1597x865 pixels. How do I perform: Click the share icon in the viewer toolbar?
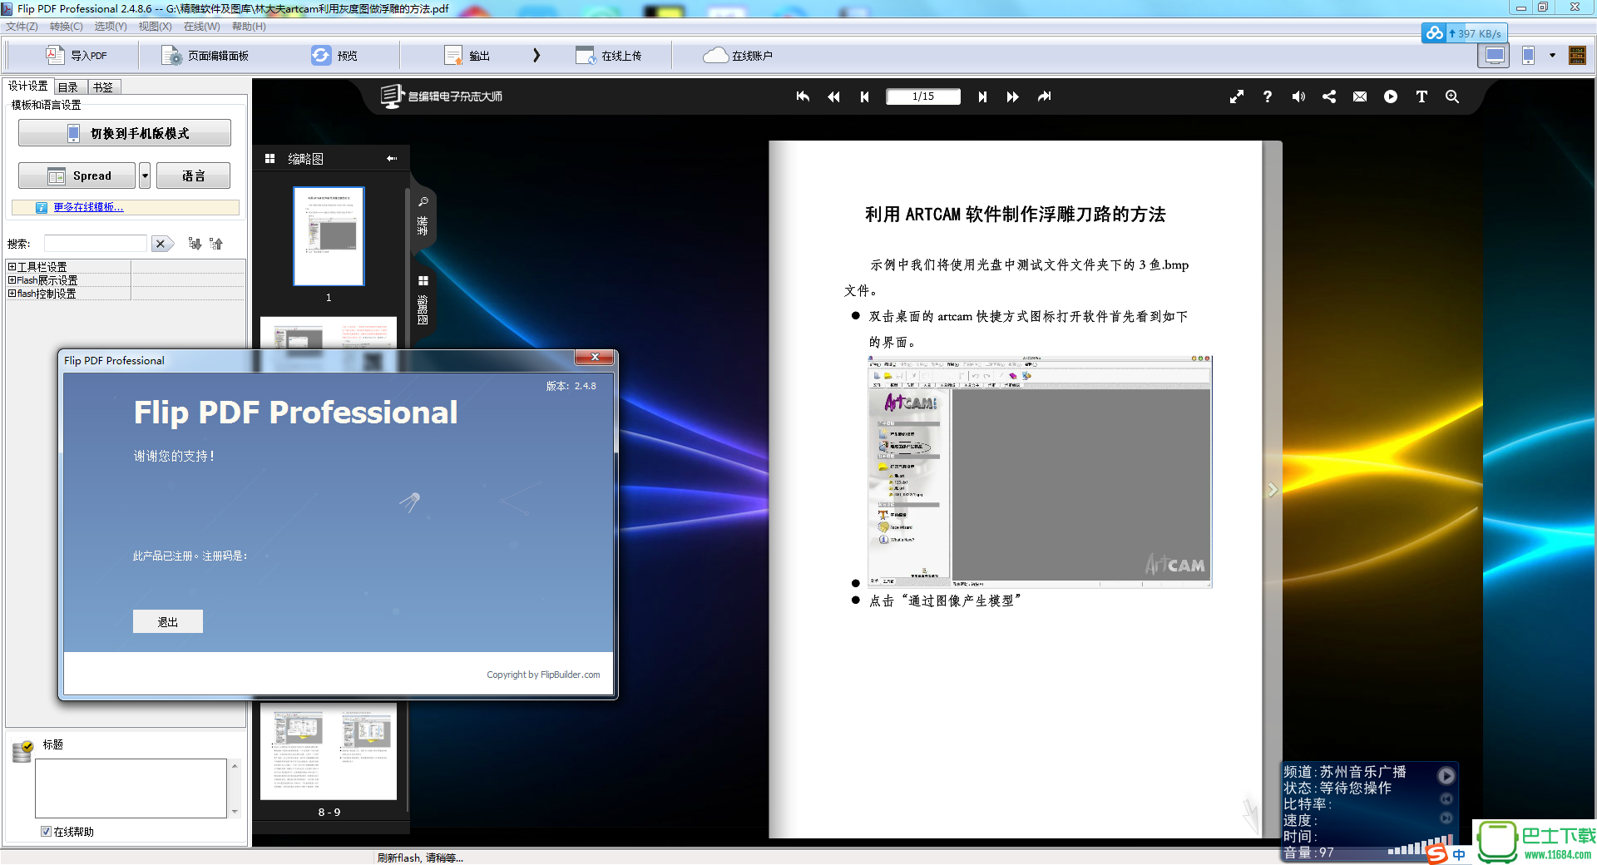[1329, 96]
